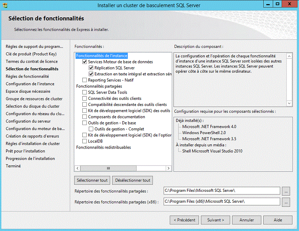This screenshot has width=299, height=231.
Task: Click left arrow of feature list scrollbar
Action: click(77, 168)
